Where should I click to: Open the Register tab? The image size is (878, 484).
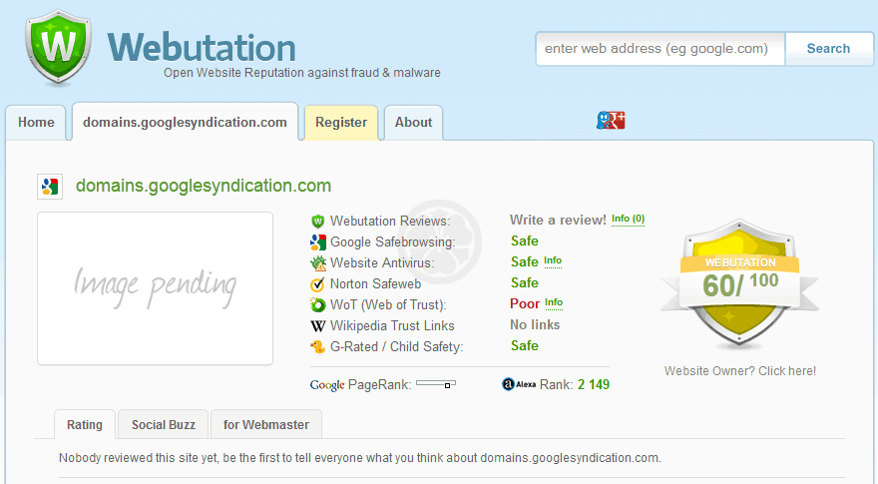[x=341, y=122]
